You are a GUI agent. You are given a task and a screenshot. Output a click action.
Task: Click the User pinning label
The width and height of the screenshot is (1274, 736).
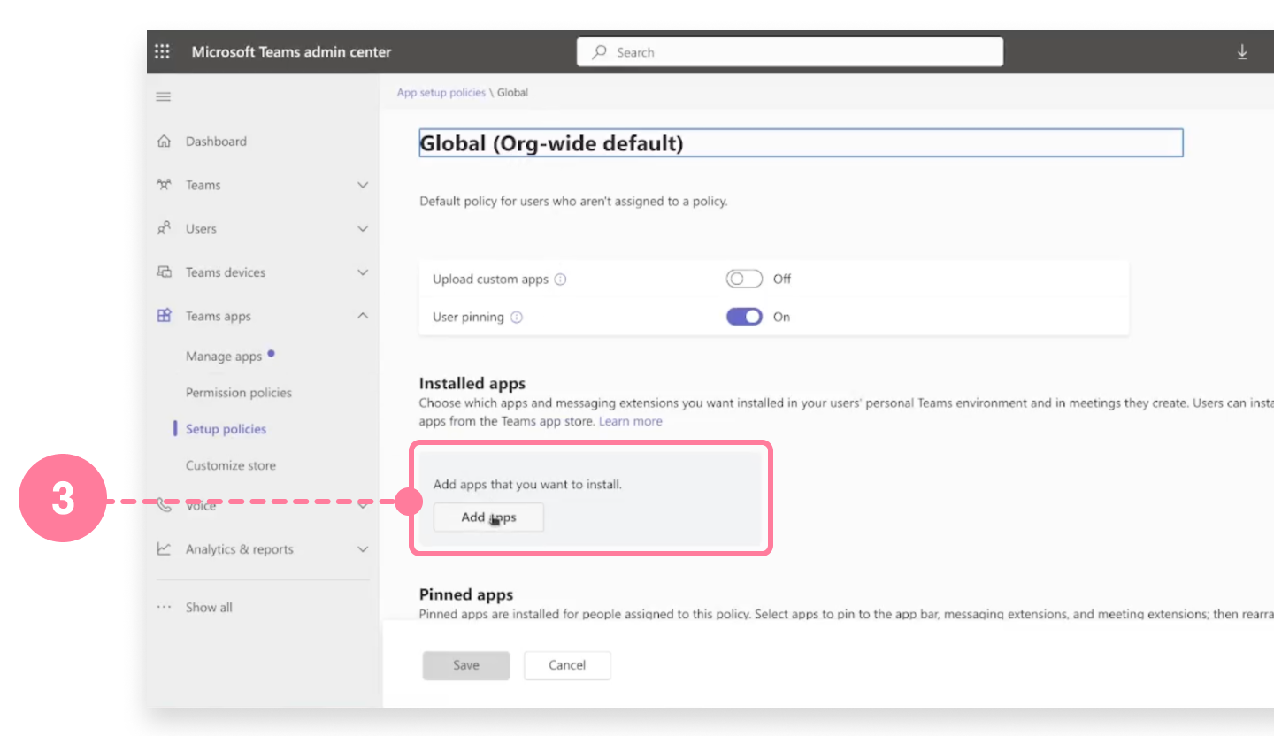[x=468, y=317]
